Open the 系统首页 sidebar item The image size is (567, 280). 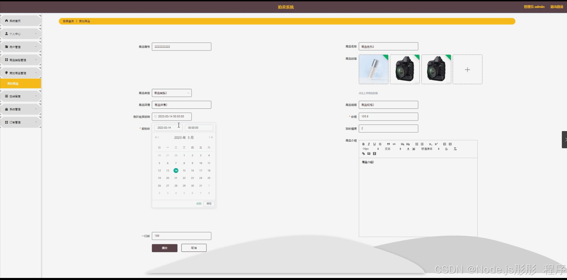[x=21, y=21]
